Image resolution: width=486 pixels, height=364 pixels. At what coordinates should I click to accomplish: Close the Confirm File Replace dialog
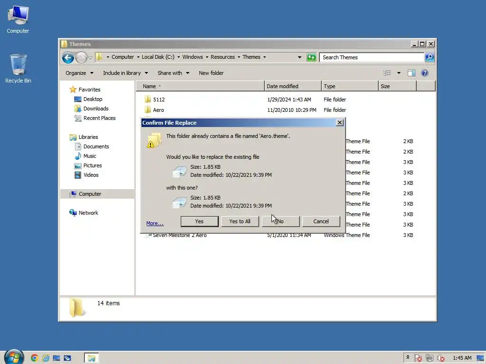pyautogui.click(x=340, y=123)
